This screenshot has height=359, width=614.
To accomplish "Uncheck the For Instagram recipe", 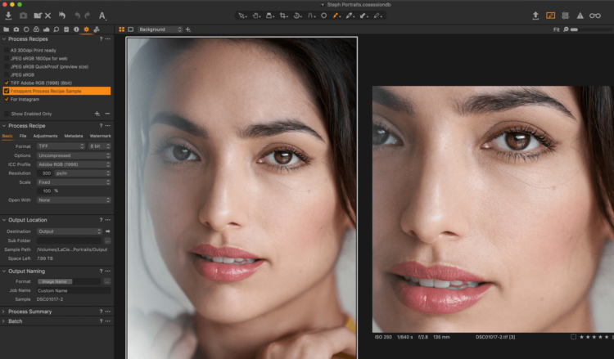I will click(x=7, y=99).
